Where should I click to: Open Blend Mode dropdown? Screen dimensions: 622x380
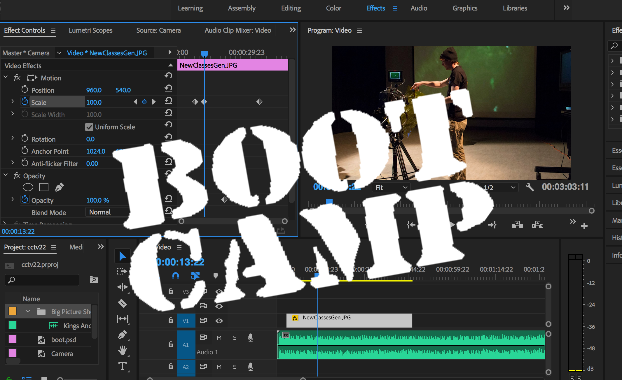pyautogui.click(x=107, y=212)
